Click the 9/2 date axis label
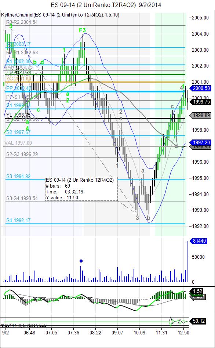Viewport: 215px width, 348px height. 6,333
